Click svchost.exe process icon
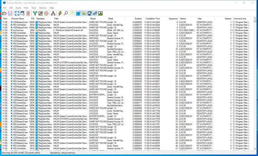258x156 pixels. tap(12, 30)
